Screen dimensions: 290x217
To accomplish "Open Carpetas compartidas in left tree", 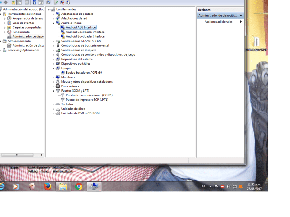I will (x=27, y=27).
